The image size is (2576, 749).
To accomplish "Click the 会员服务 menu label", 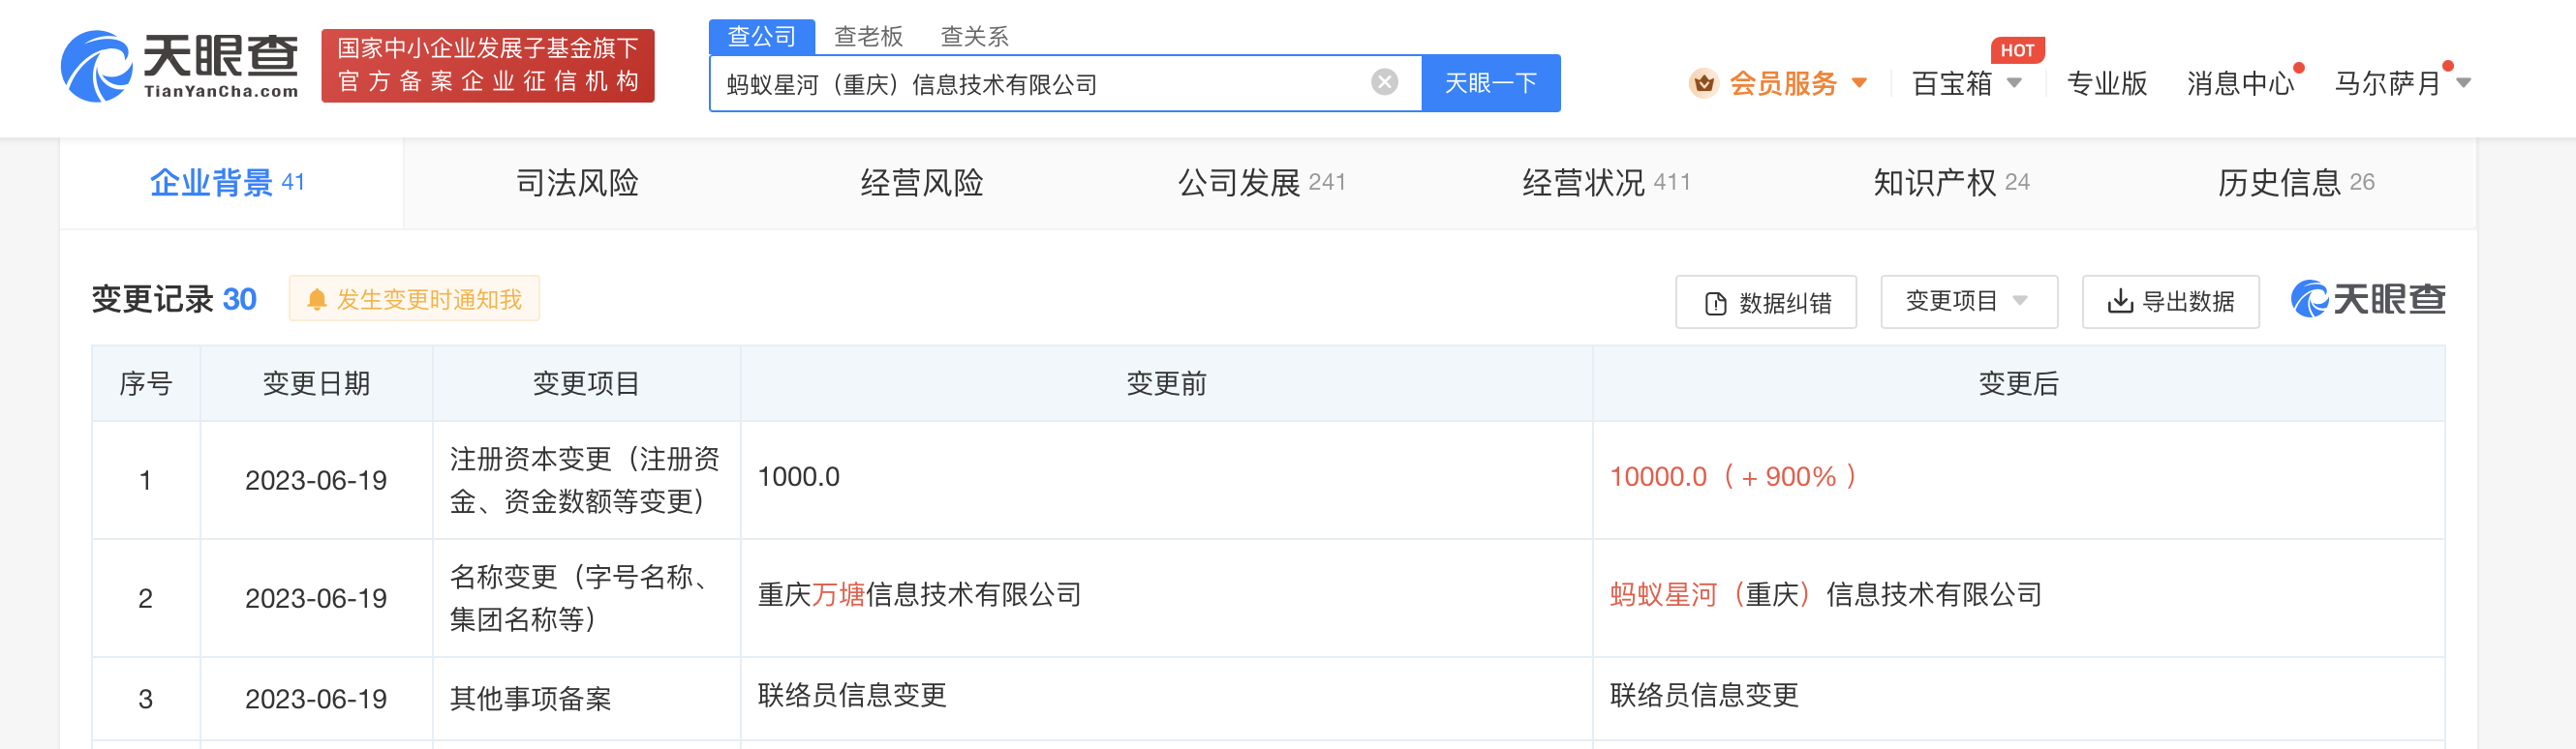I will click(x=1784, y=83).
